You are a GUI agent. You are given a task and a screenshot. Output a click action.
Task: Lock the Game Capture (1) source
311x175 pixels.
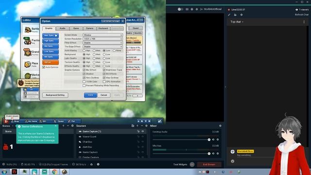(x=138, y=131)
